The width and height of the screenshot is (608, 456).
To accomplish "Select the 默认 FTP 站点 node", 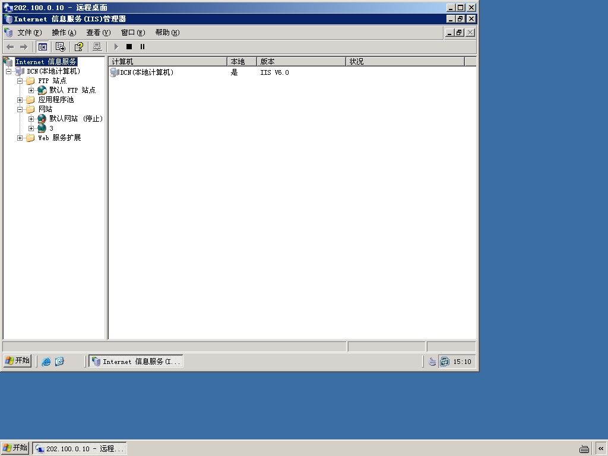I will coord(72,90).
